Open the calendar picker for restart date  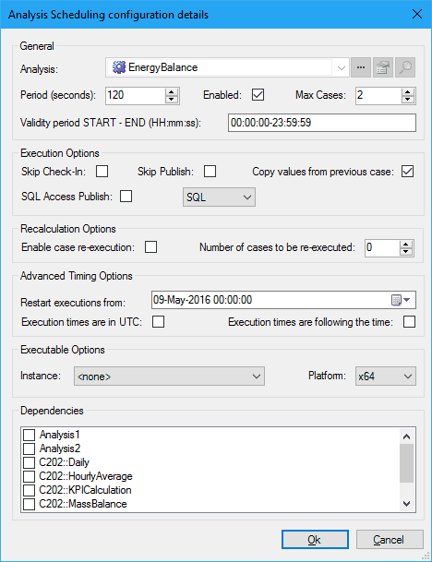(x=401, y=300)
